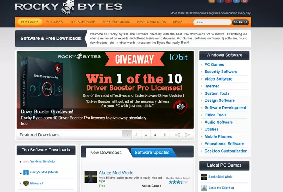Open the Garry's Mod (GMod) link

[44, 172]
